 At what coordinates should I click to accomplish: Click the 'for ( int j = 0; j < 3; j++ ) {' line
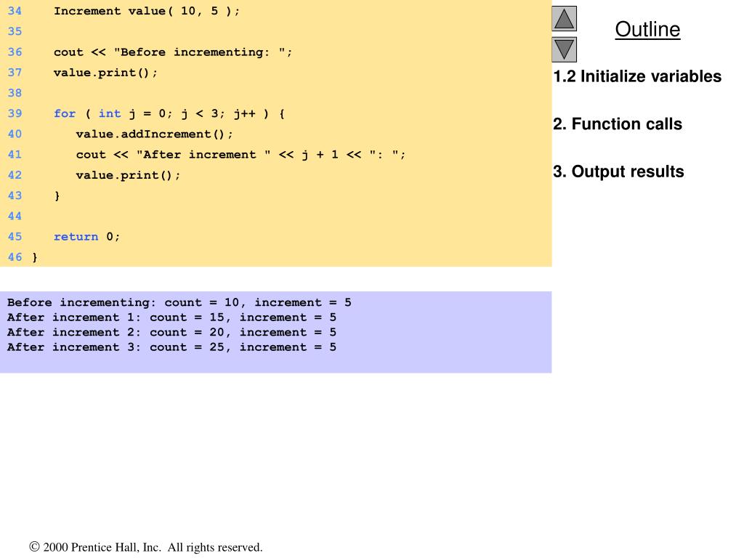click(x=169, y=114)
